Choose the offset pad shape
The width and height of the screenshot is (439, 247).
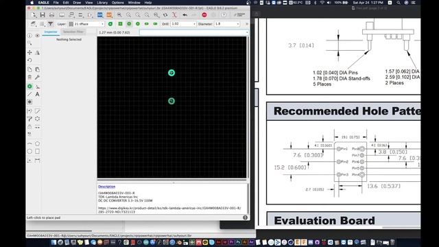pyautogui.click(x=156, y=24)
